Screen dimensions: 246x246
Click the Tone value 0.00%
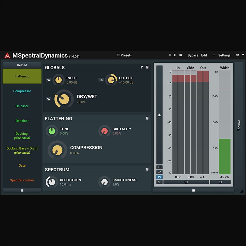pyautogui.click(x=64, y=133)
